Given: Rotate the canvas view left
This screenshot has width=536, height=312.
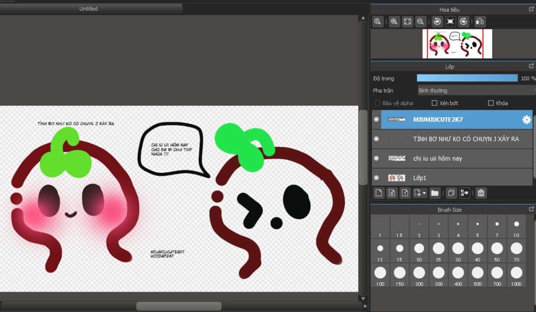Looking at the screenshot, I should (437, 21).
